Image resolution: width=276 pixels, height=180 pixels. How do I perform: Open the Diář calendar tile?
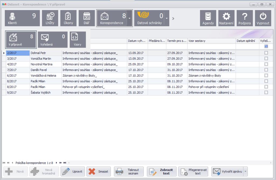[x=87, y=18]
